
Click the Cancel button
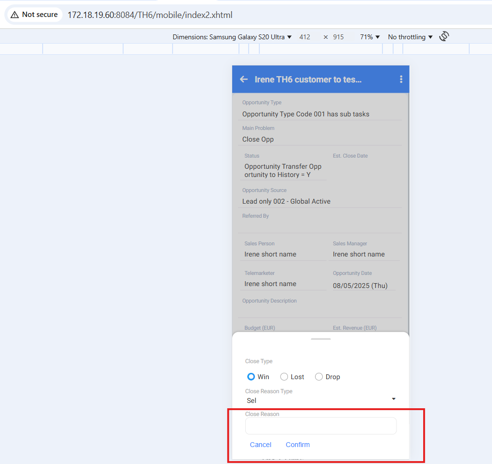click(x=260, y=445)
